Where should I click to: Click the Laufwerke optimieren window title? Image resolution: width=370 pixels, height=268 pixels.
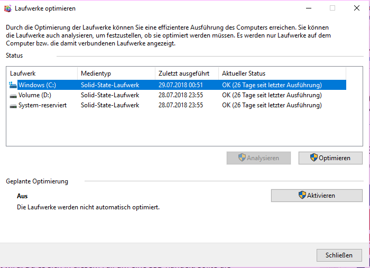45,8
